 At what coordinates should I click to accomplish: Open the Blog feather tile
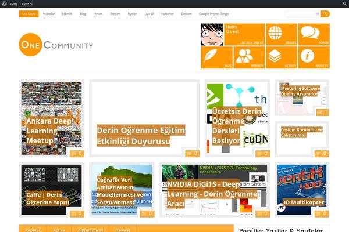pyautogui.click(x=217, y=57)
